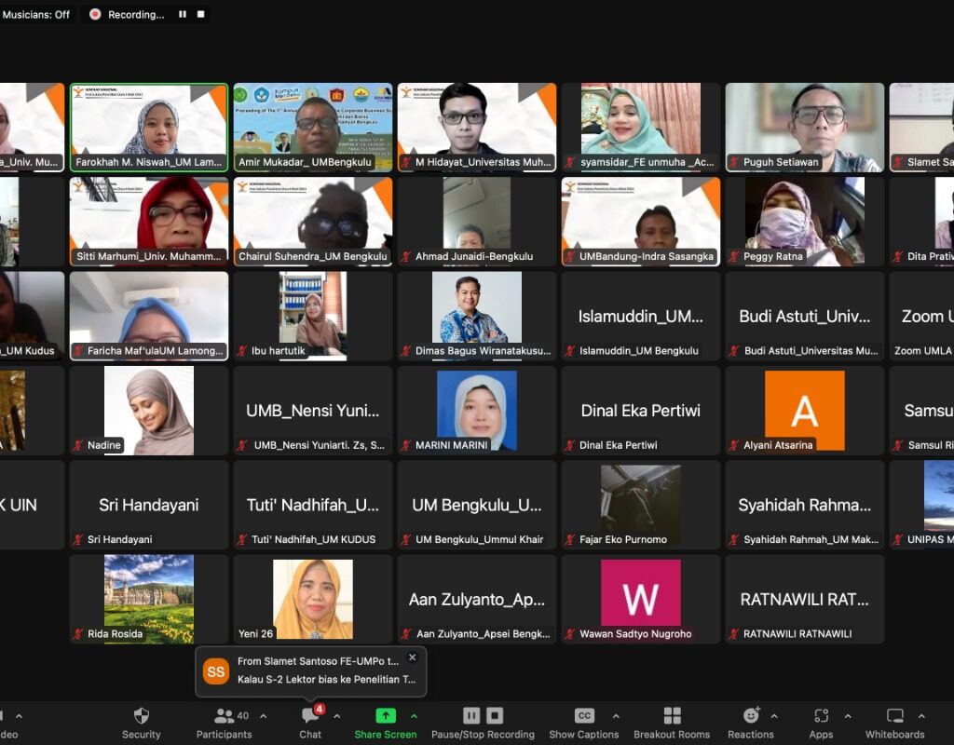Open the Whiteboards icon
Screen dimensions: 954x745
(x=895, y=716)
